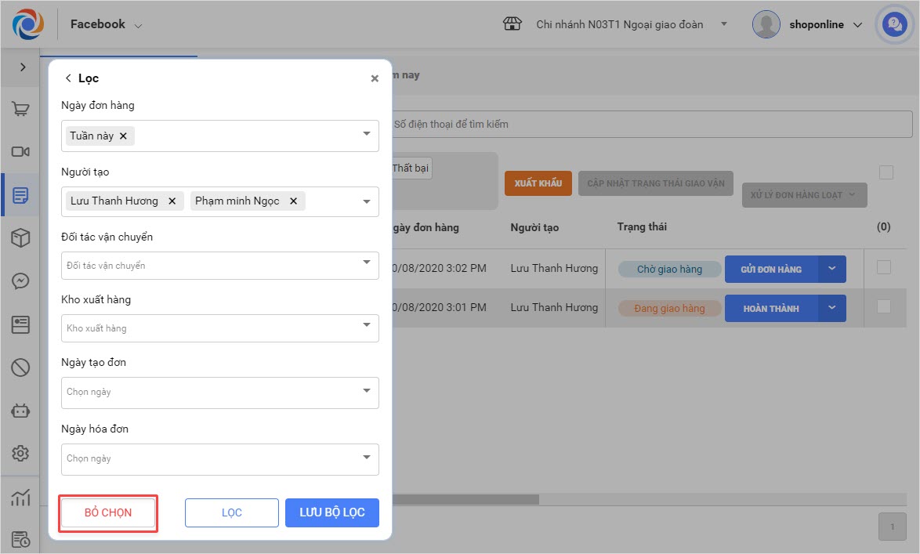Image resolution: width=920 pixels, height=554 pixels.
Task: Open the shopping cart sidebar icon
Action: coord(21,110)
